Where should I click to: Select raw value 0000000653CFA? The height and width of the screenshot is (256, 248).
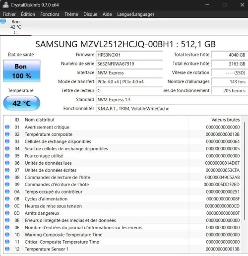click(223, 170)
